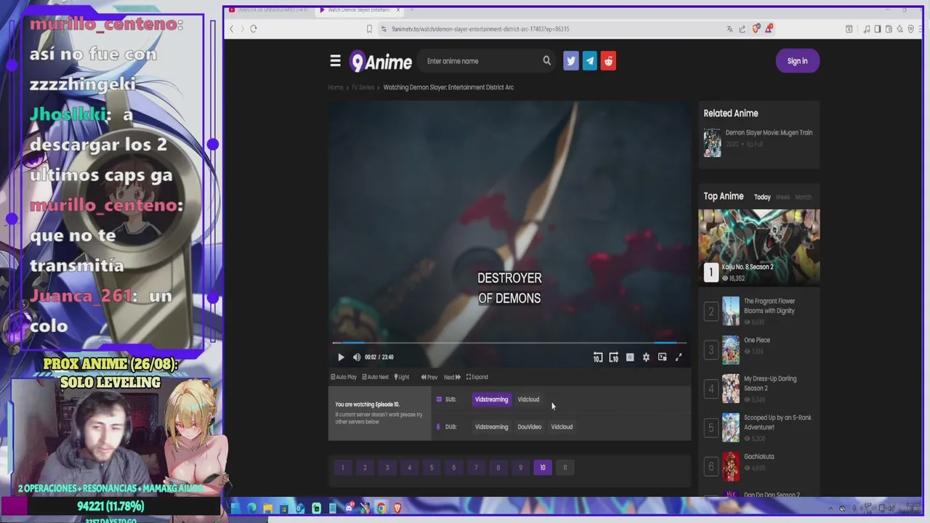
Task: Rewind the video 10 seconds
Action: (598, 357)
